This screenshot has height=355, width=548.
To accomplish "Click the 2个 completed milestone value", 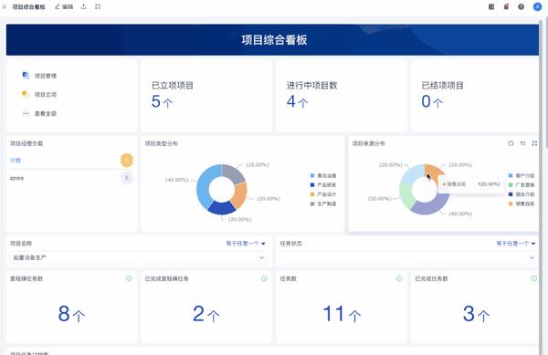I will pyautogui.click(x=206, y=313).
